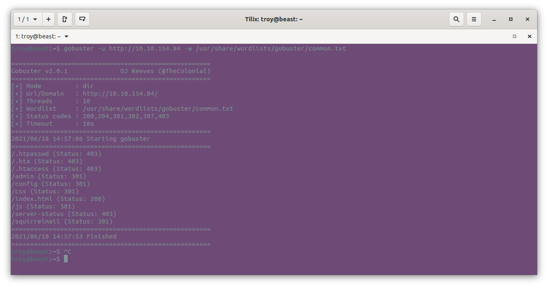Click the 'OJ Reeves (@TheColonial)' text
This screenshot has width=548, height=287.
[x=166, y=71]
